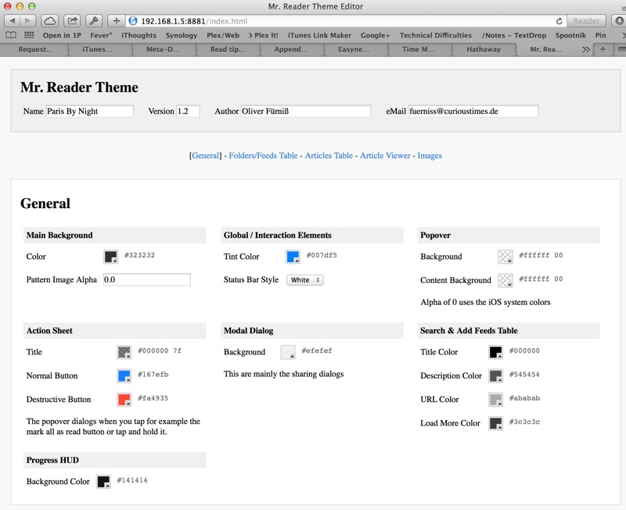Go to Articles Table section
This screenshot has height=510, width=626.
pos(329,156)
